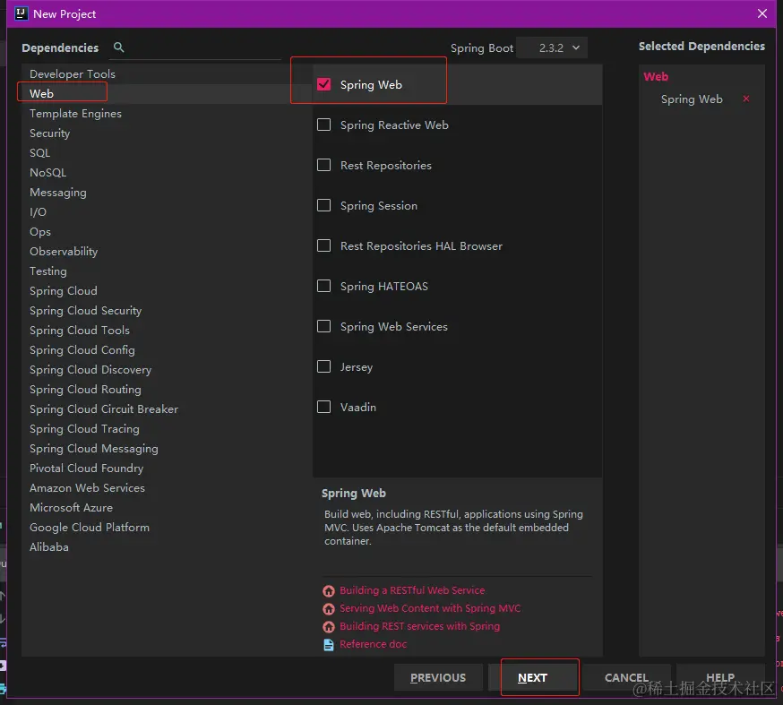Uncheck the Spring Web checkbox
783x705 pixels.
pos(323,84)
